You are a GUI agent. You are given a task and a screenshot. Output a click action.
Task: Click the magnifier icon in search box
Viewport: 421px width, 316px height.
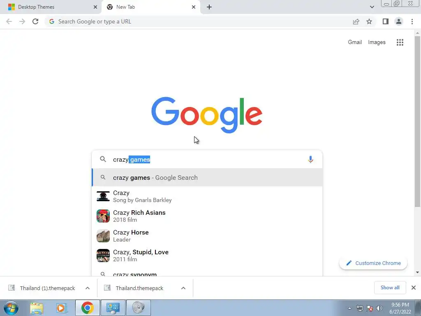103,159
